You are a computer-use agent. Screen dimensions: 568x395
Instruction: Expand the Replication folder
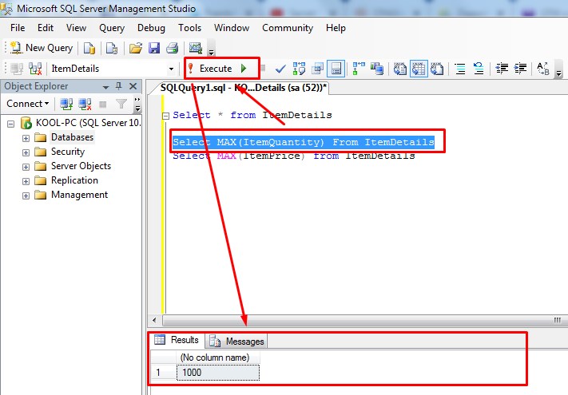(x=26, y=181)
